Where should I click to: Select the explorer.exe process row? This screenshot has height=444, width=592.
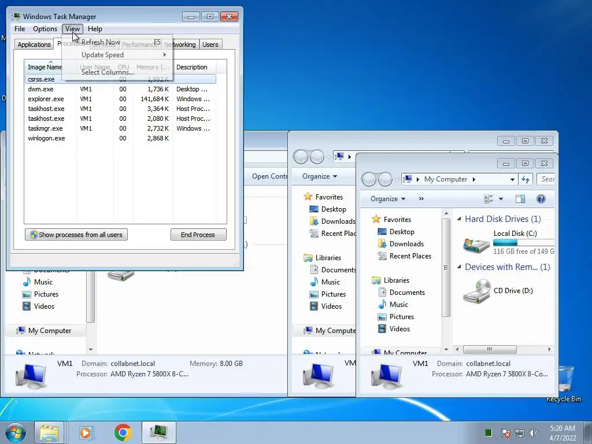point(121,99)
